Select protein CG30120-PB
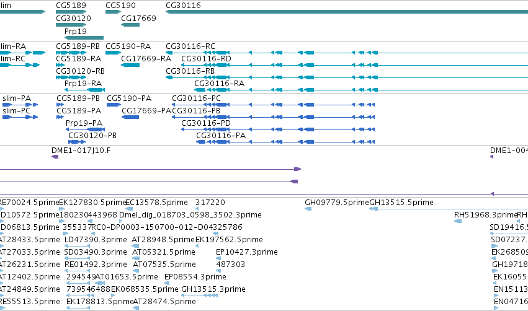The image size is (528, 311). [x=92, y=136]
